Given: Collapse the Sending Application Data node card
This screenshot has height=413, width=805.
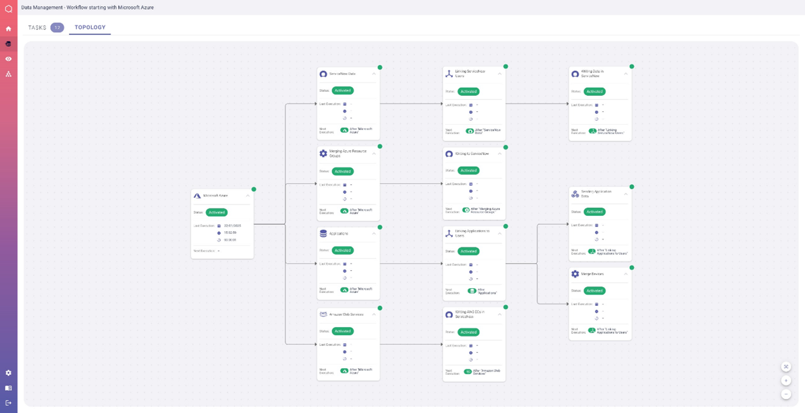Looking at the screenshot, I should point(627,192).
